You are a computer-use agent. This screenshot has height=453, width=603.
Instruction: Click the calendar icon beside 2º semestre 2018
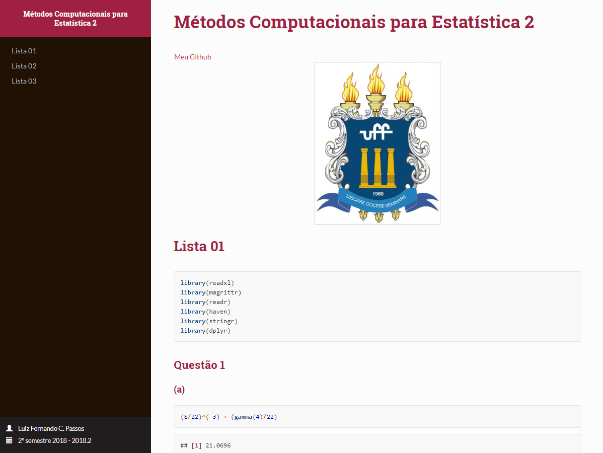tap(10, 440)
